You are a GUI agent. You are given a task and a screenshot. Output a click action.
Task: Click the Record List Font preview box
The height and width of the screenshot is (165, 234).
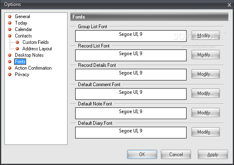pyautogui.click(x=131, y=55)
